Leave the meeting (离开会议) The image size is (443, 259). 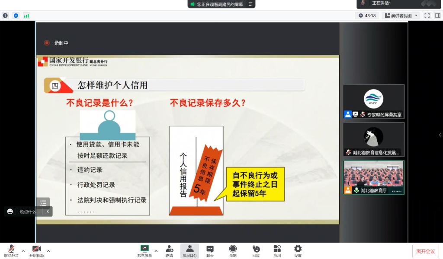coord(425,251)
